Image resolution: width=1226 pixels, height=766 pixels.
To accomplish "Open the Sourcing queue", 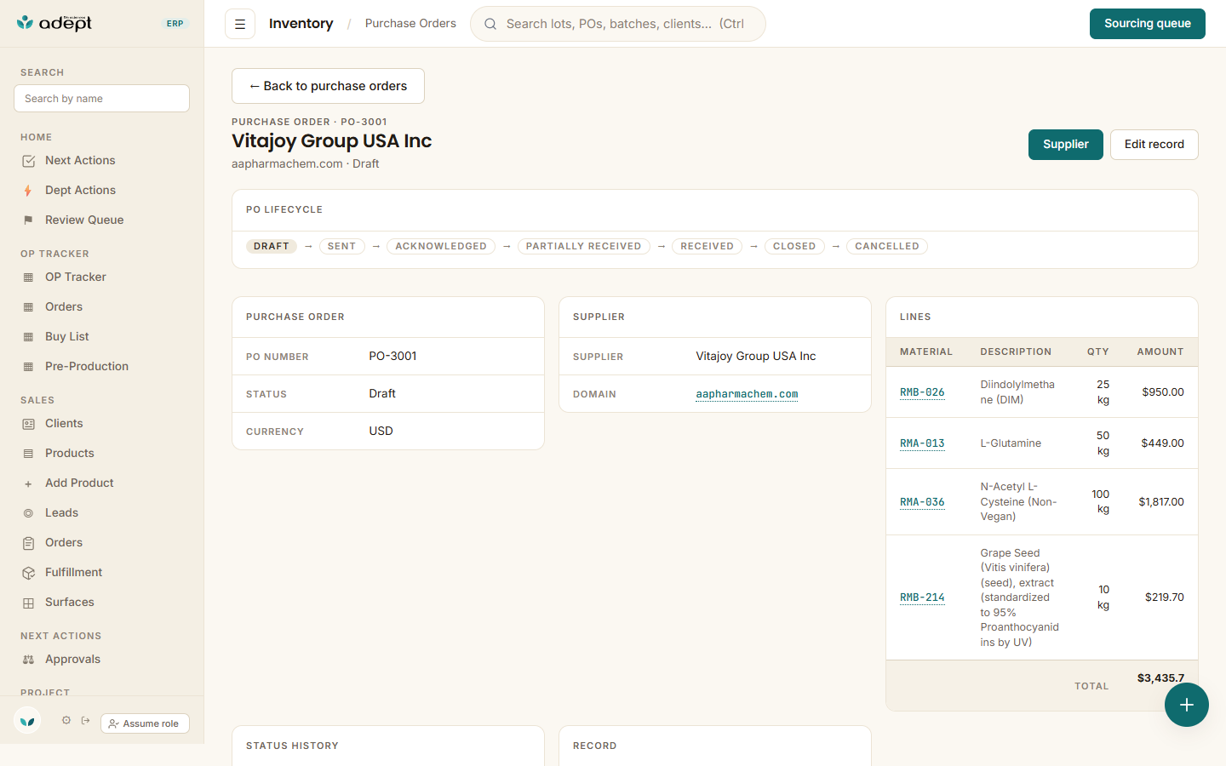I will tap(1148, 24).
